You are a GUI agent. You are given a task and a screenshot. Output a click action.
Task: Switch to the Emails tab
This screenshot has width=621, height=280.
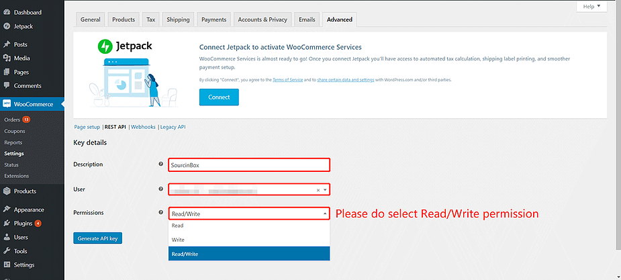click(307, 19)
